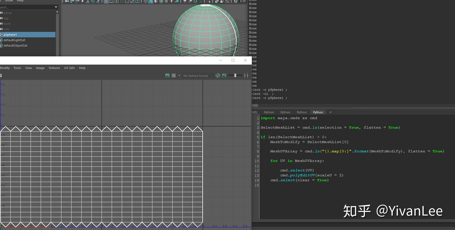Open the UV Sets menu
Screen dimensions: 455x230
(69, 68)
